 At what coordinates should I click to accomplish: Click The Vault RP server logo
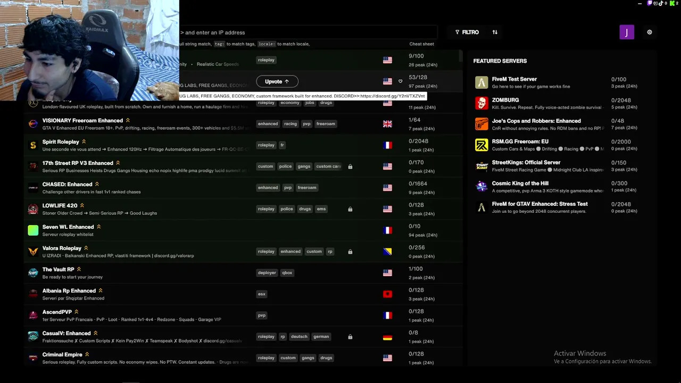pos(33,273)
